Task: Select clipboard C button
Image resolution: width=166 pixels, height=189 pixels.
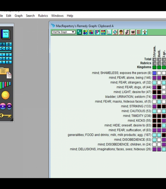Action: (x=2, y=49)
